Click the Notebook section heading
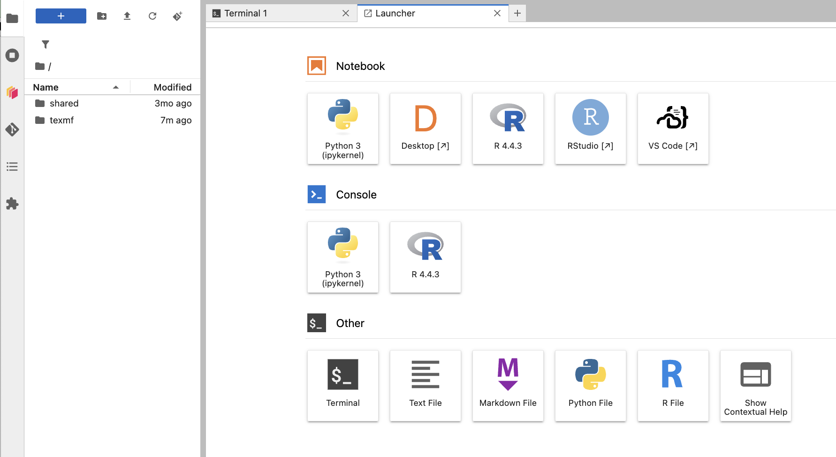Screen dimensions: 836x457 (x=360, y=66)
